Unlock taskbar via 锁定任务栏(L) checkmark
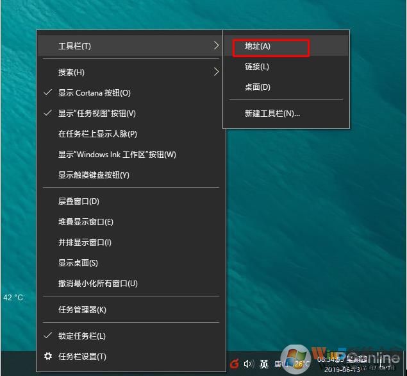This screenshot has height=376, width=407. click(48, 336)
